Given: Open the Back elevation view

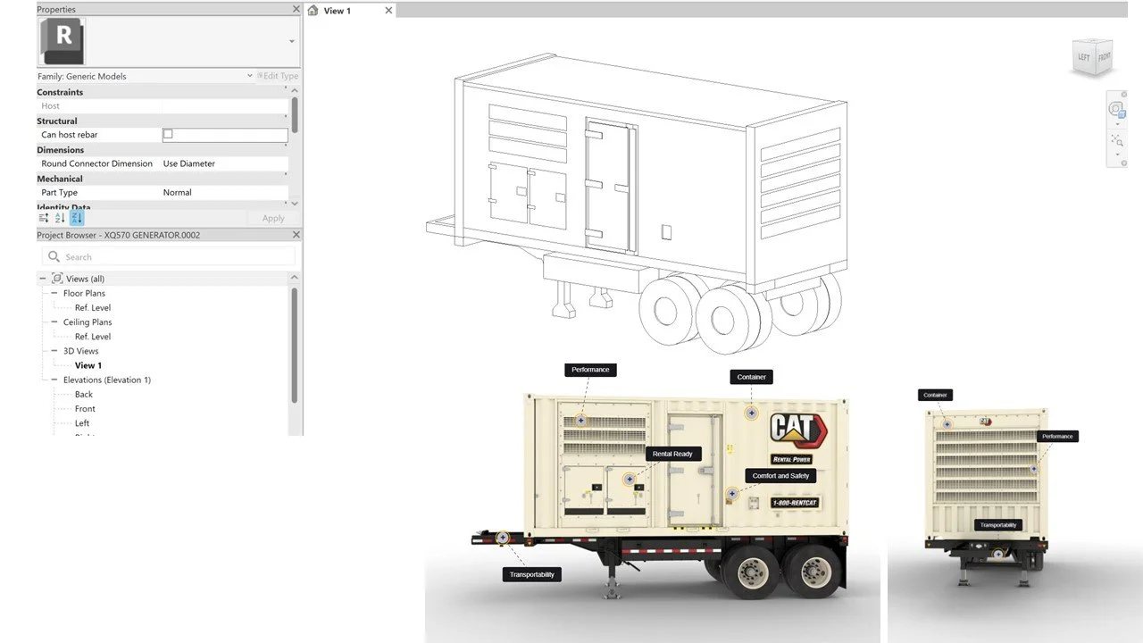Looking at the screenshot, I should coord(84,394).
